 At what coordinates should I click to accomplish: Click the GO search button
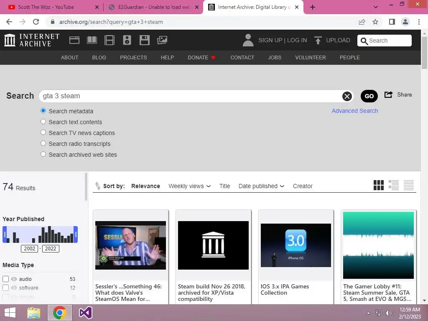[369, 96]
